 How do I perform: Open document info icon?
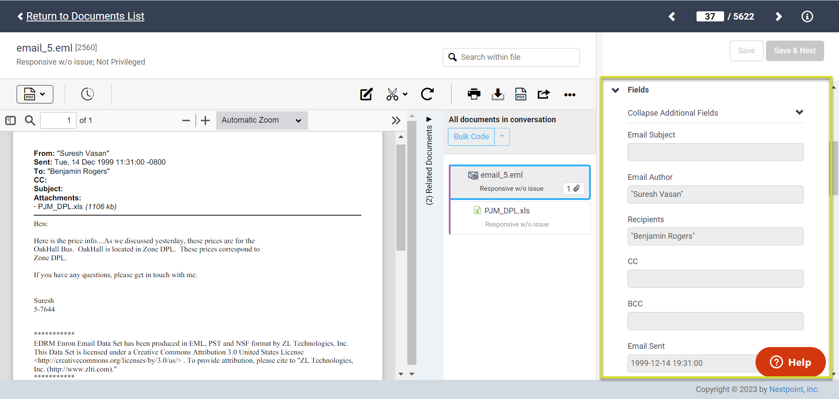[807, 17]
